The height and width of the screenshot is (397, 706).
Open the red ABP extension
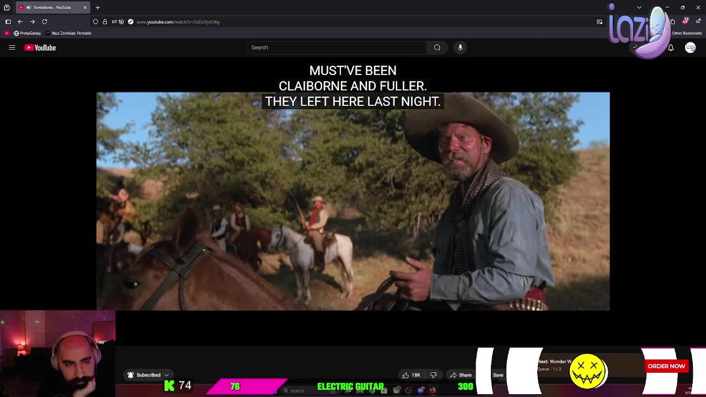click(686, 22)
